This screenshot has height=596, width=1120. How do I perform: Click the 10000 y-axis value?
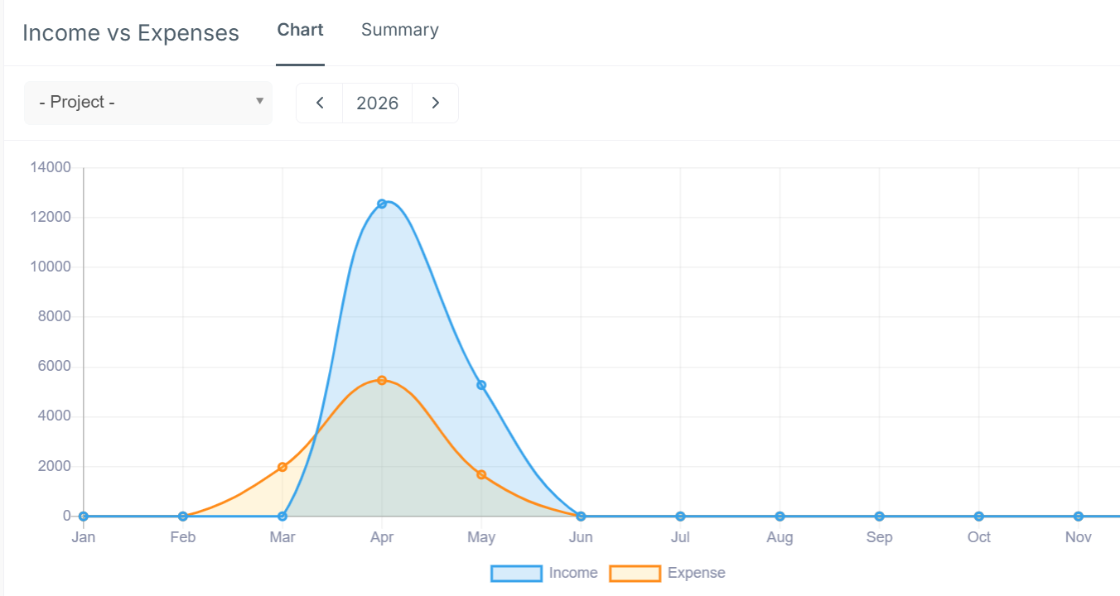coord(51,267)
